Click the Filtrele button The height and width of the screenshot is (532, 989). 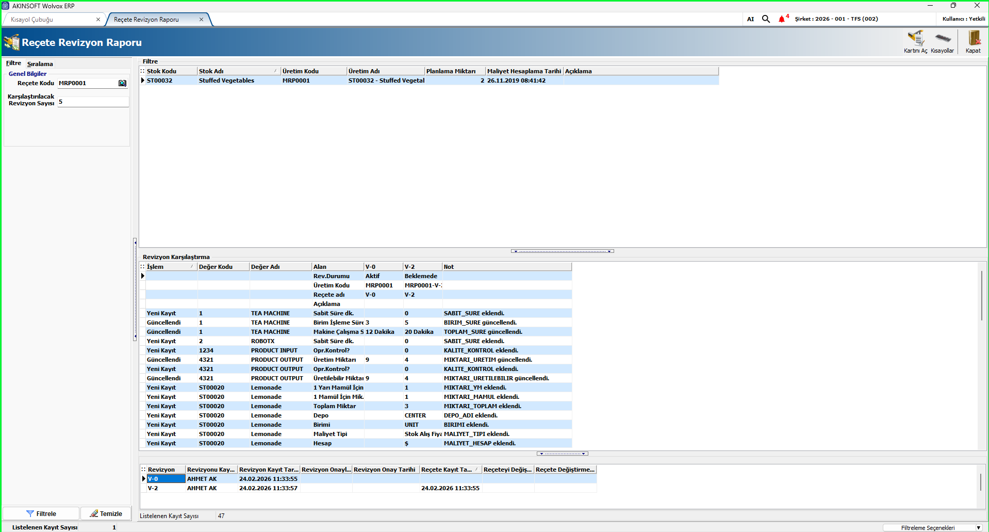(41, 513)
